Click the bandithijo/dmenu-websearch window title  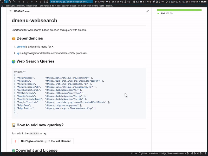[71, 2]
